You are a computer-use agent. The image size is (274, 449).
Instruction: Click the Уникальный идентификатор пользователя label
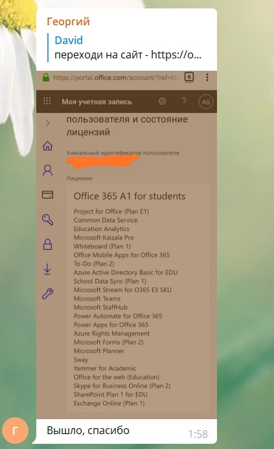(122, 152)
